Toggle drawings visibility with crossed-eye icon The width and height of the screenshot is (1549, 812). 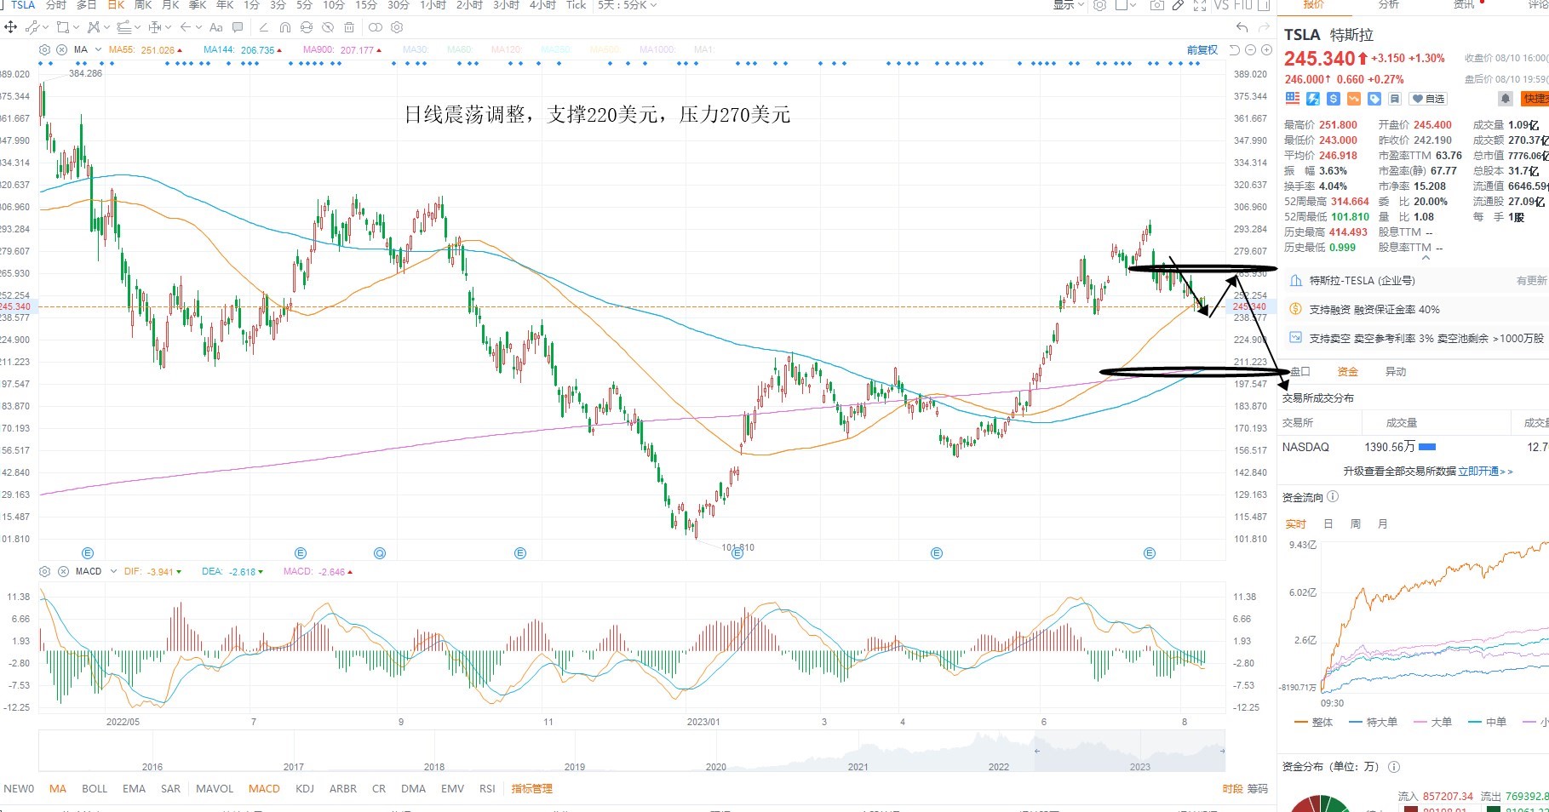(327, 27)
